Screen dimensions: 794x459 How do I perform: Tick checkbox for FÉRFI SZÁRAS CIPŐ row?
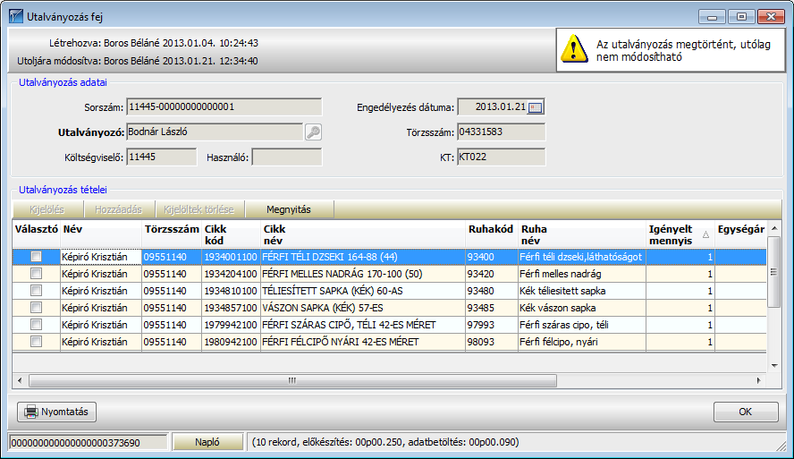point(36,325)
